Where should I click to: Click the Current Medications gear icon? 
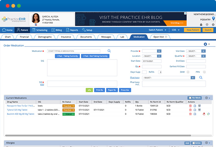(x=206, y=98)
